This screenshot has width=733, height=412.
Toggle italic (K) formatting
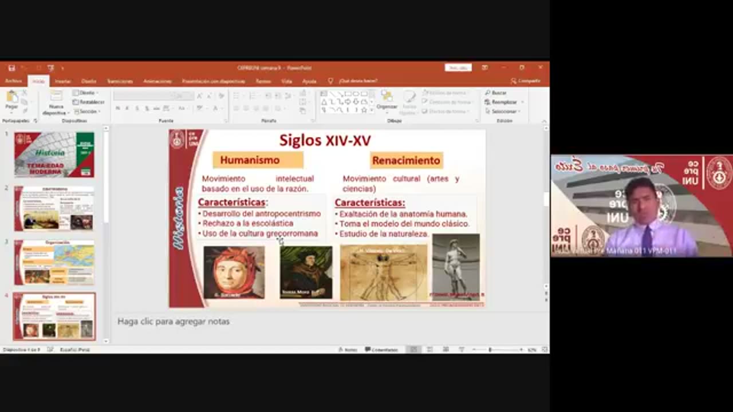(127, 108)
